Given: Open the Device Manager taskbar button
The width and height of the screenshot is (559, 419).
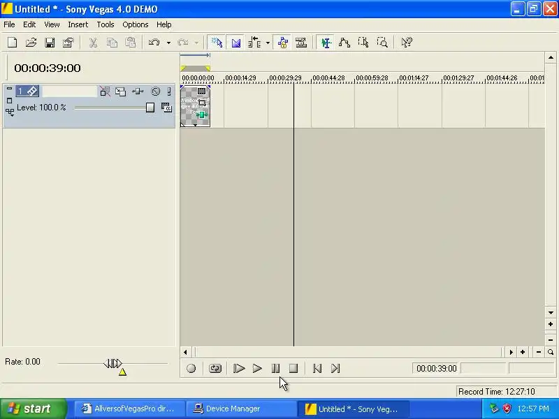Looking at the screenshot, I should 242,409.
